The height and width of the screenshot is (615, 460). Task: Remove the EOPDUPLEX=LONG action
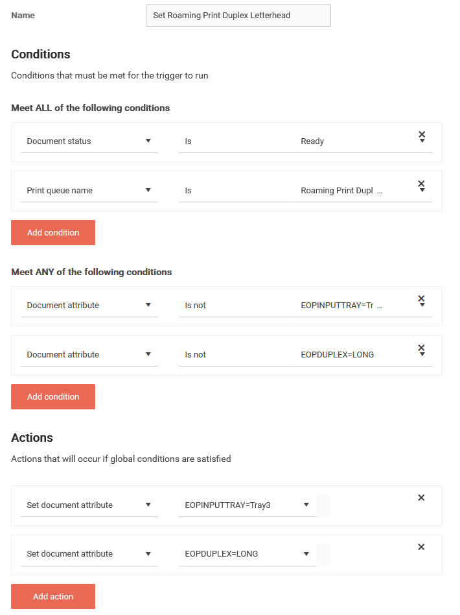(421, 547)
